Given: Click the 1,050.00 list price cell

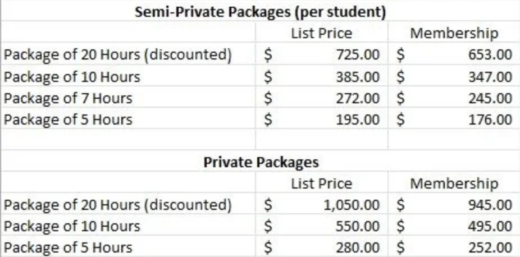Looking at the screenshot, I should (322, 204).
